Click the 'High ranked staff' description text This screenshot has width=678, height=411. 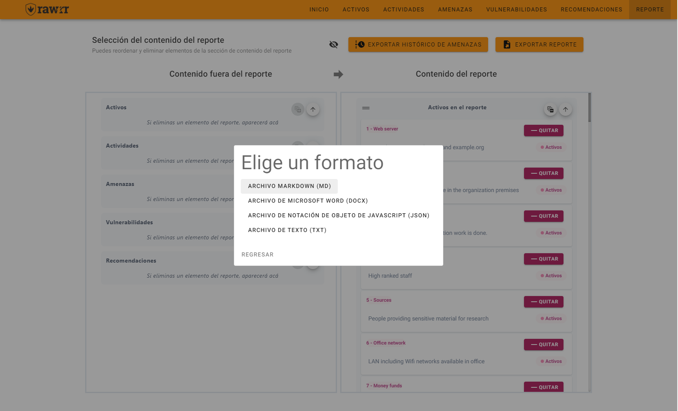point(390,276)
